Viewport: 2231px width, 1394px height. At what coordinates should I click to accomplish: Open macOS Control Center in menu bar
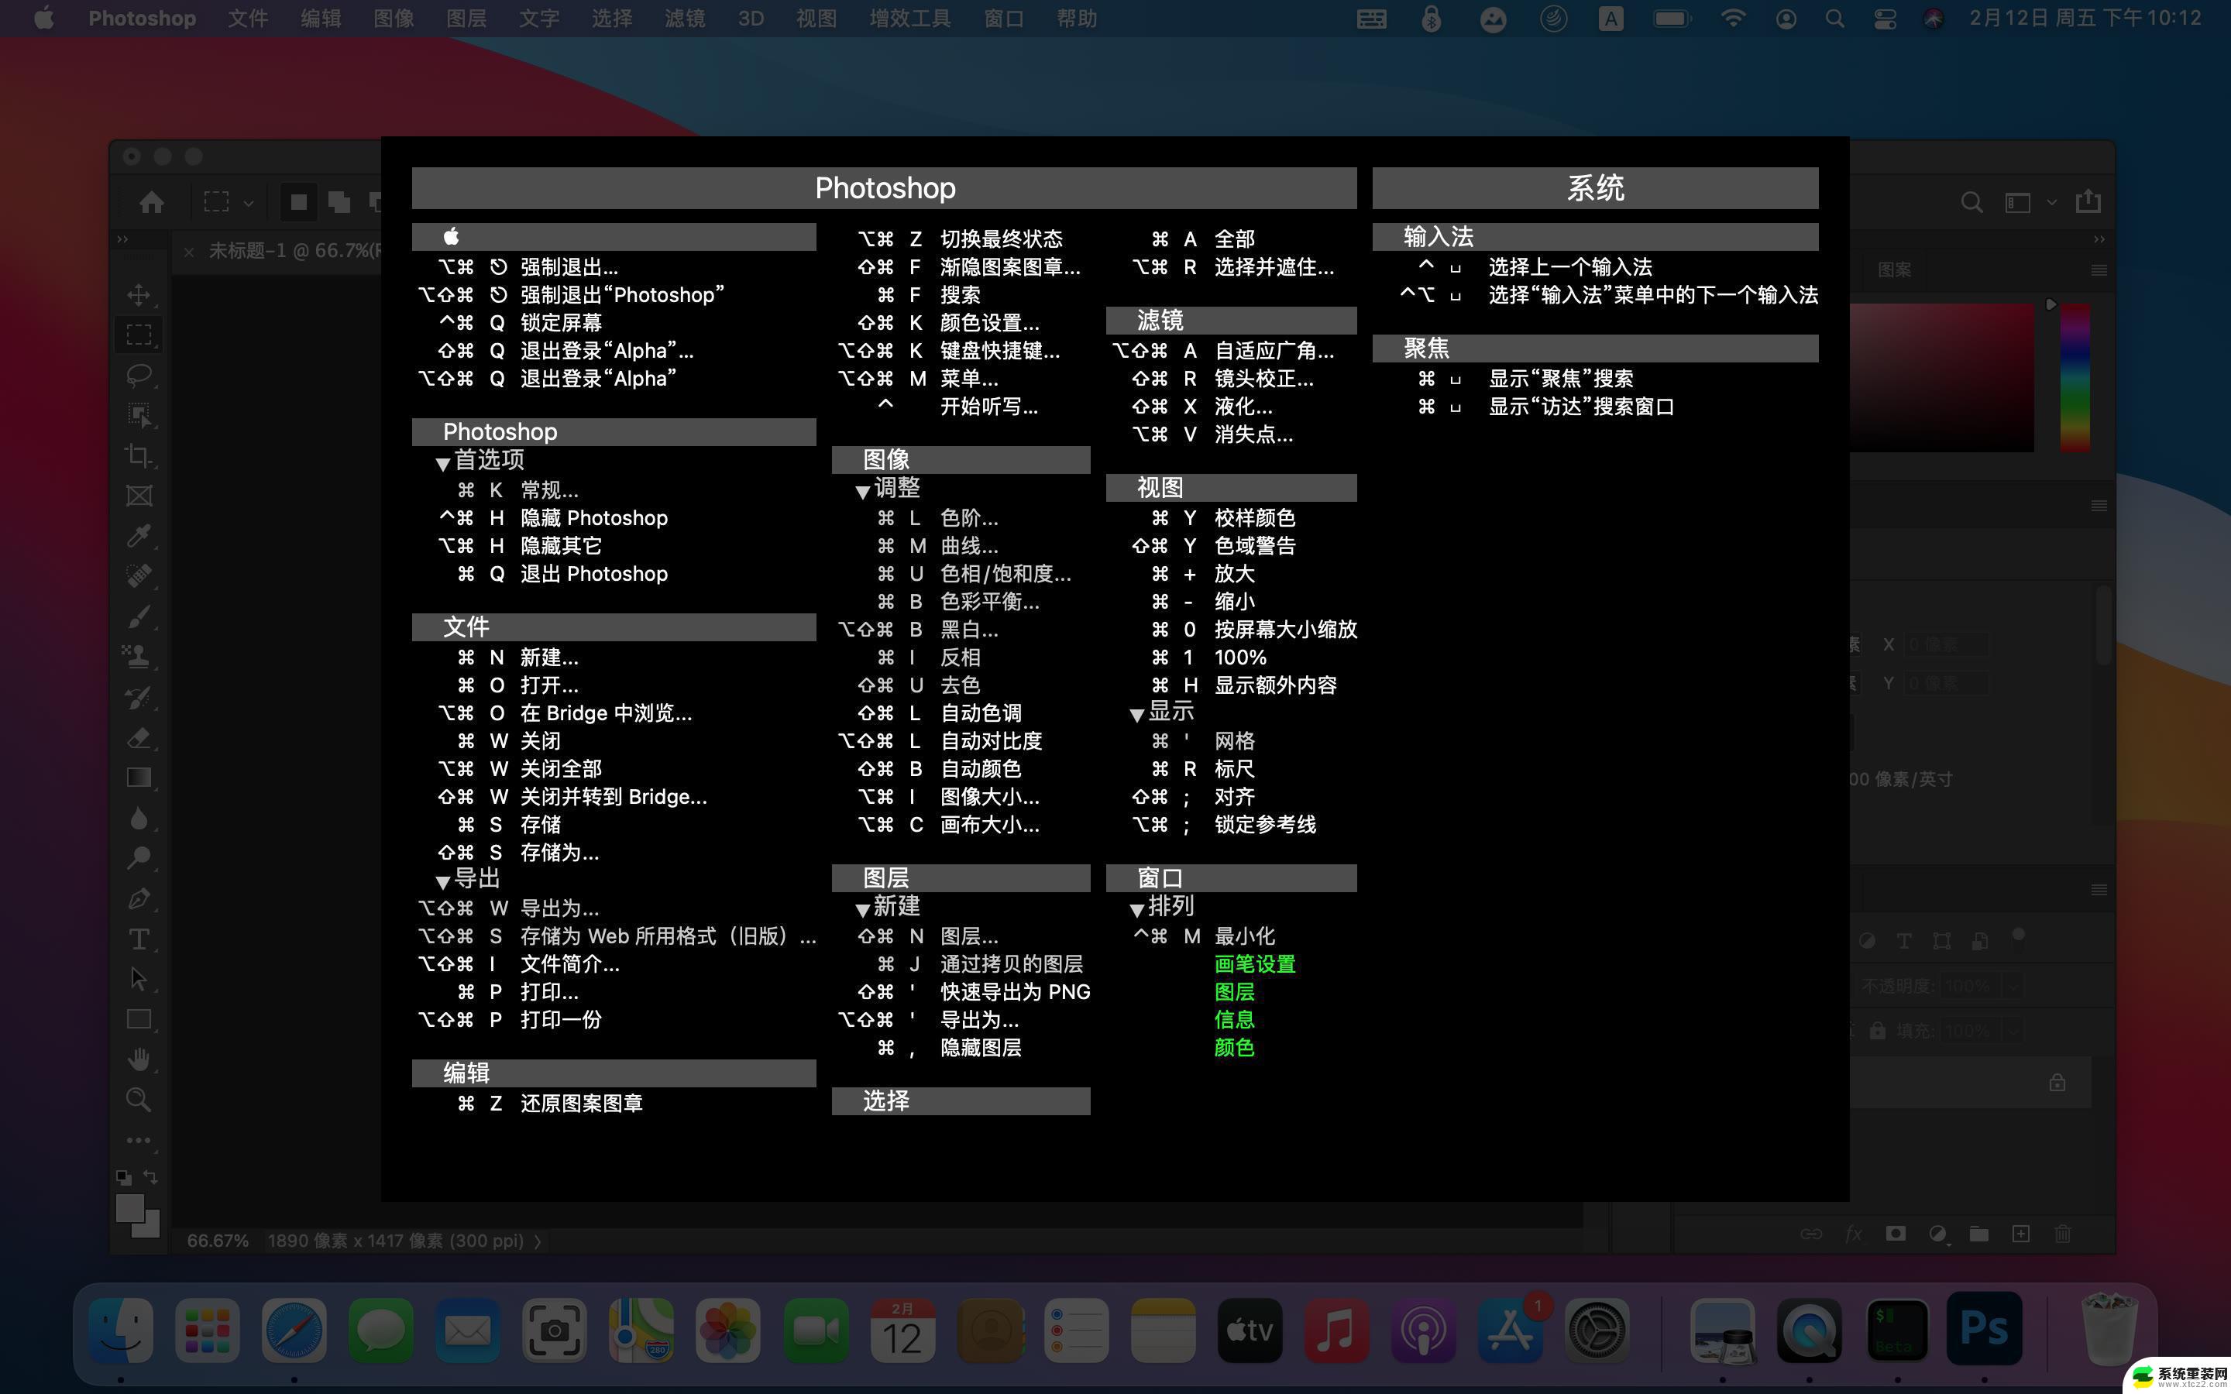click(x=1885, y=19)
